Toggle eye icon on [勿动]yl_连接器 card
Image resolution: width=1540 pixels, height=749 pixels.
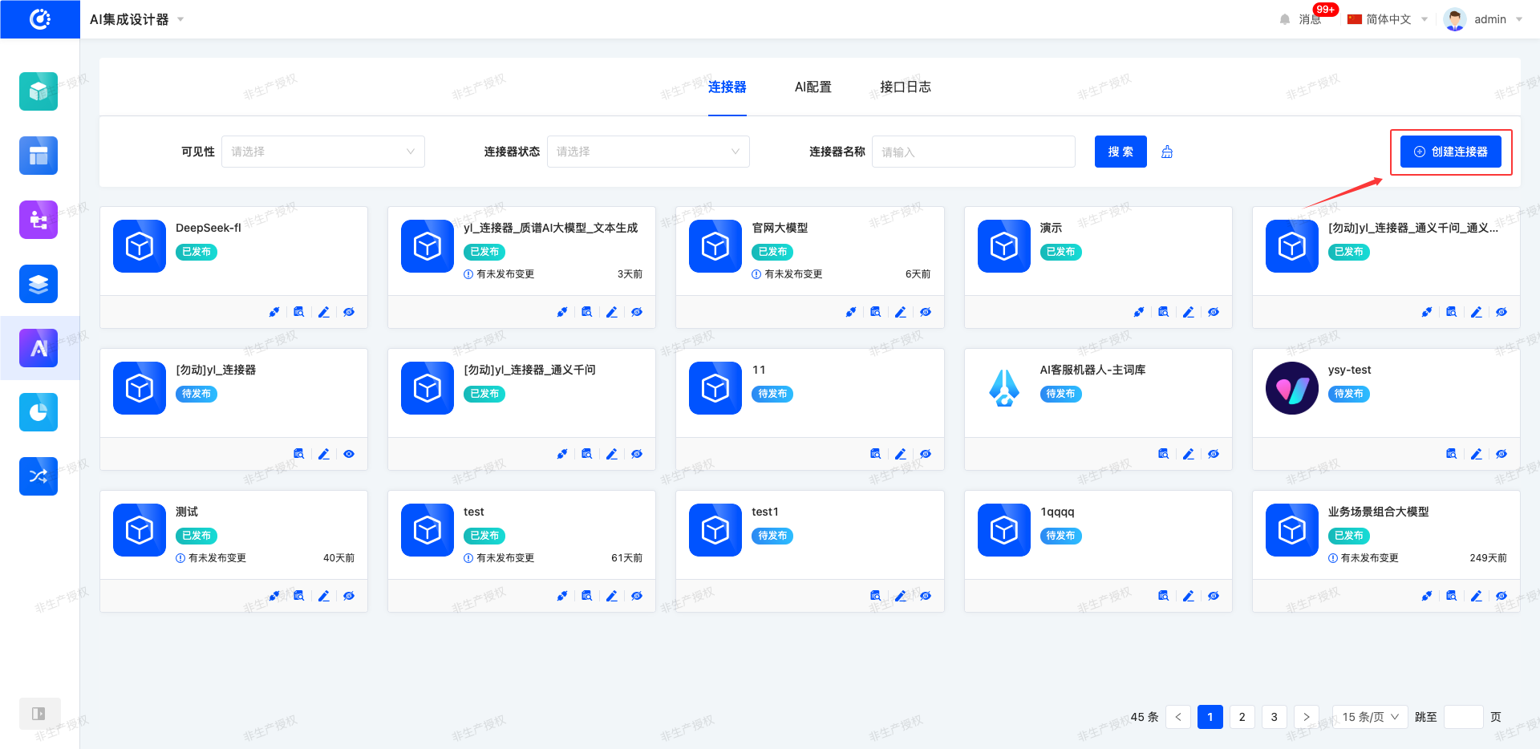pos(349,454)
